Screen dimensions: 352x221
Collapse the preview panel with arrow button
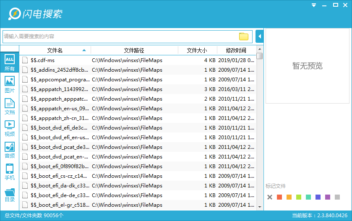click(259, 36)
